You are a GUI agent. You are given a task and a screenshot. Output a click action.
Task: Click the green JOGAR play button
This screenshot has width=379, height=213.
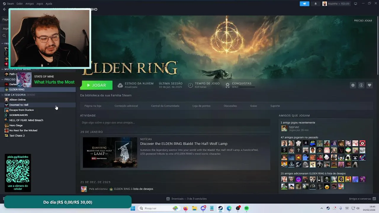[96, 85]
